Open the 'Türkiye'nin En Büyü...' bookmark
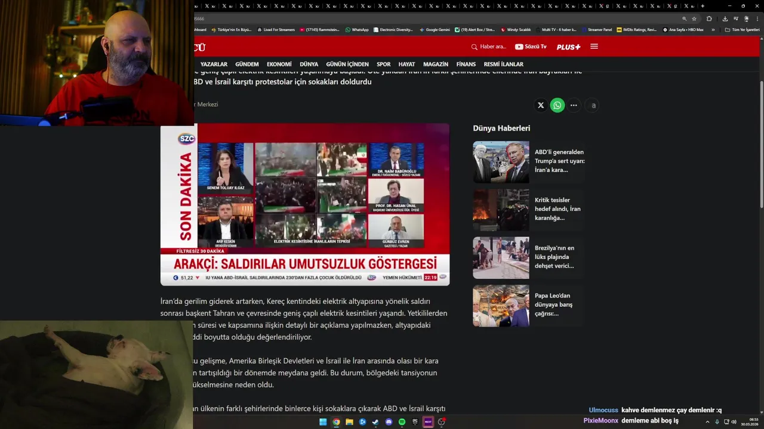Screen dimensions: 764x429 click(231, 29)
